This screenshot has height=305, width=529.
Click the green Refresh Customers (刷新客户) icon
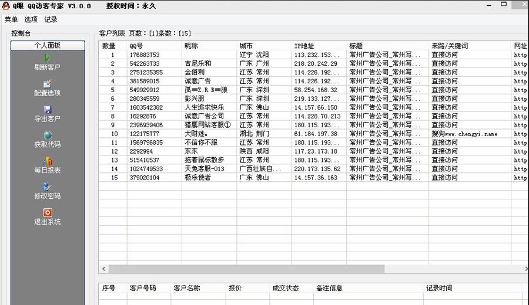pyautogui.click(x=48, y=58)
